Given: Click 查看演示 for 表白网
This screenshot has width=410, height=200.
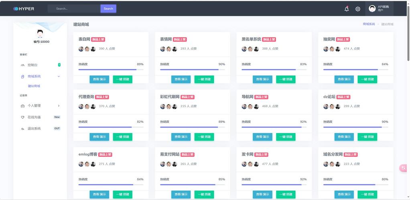Looking at the screenshot, I should pos(99,79).
